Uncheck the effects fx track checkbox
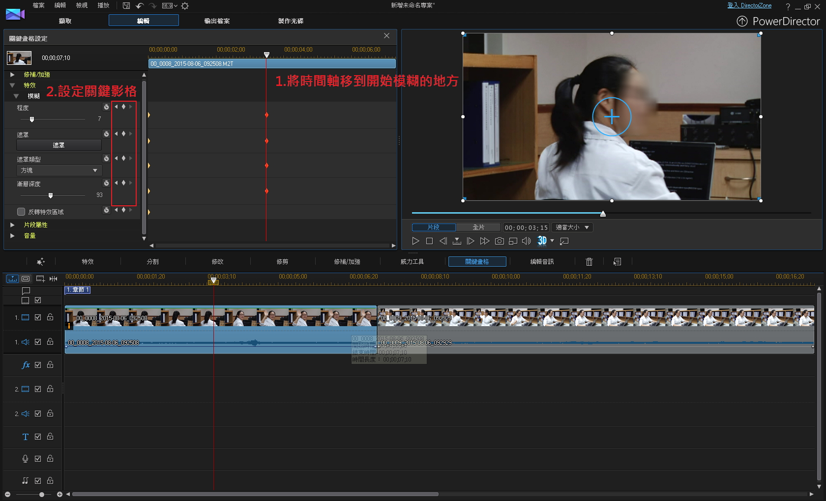826x501 pixels. [38, 365]
